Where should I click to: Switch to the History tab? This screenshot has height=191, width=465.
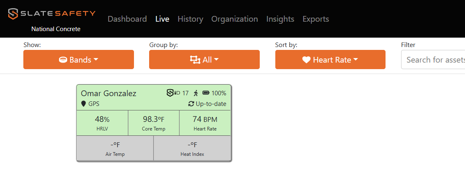(191, 19)
